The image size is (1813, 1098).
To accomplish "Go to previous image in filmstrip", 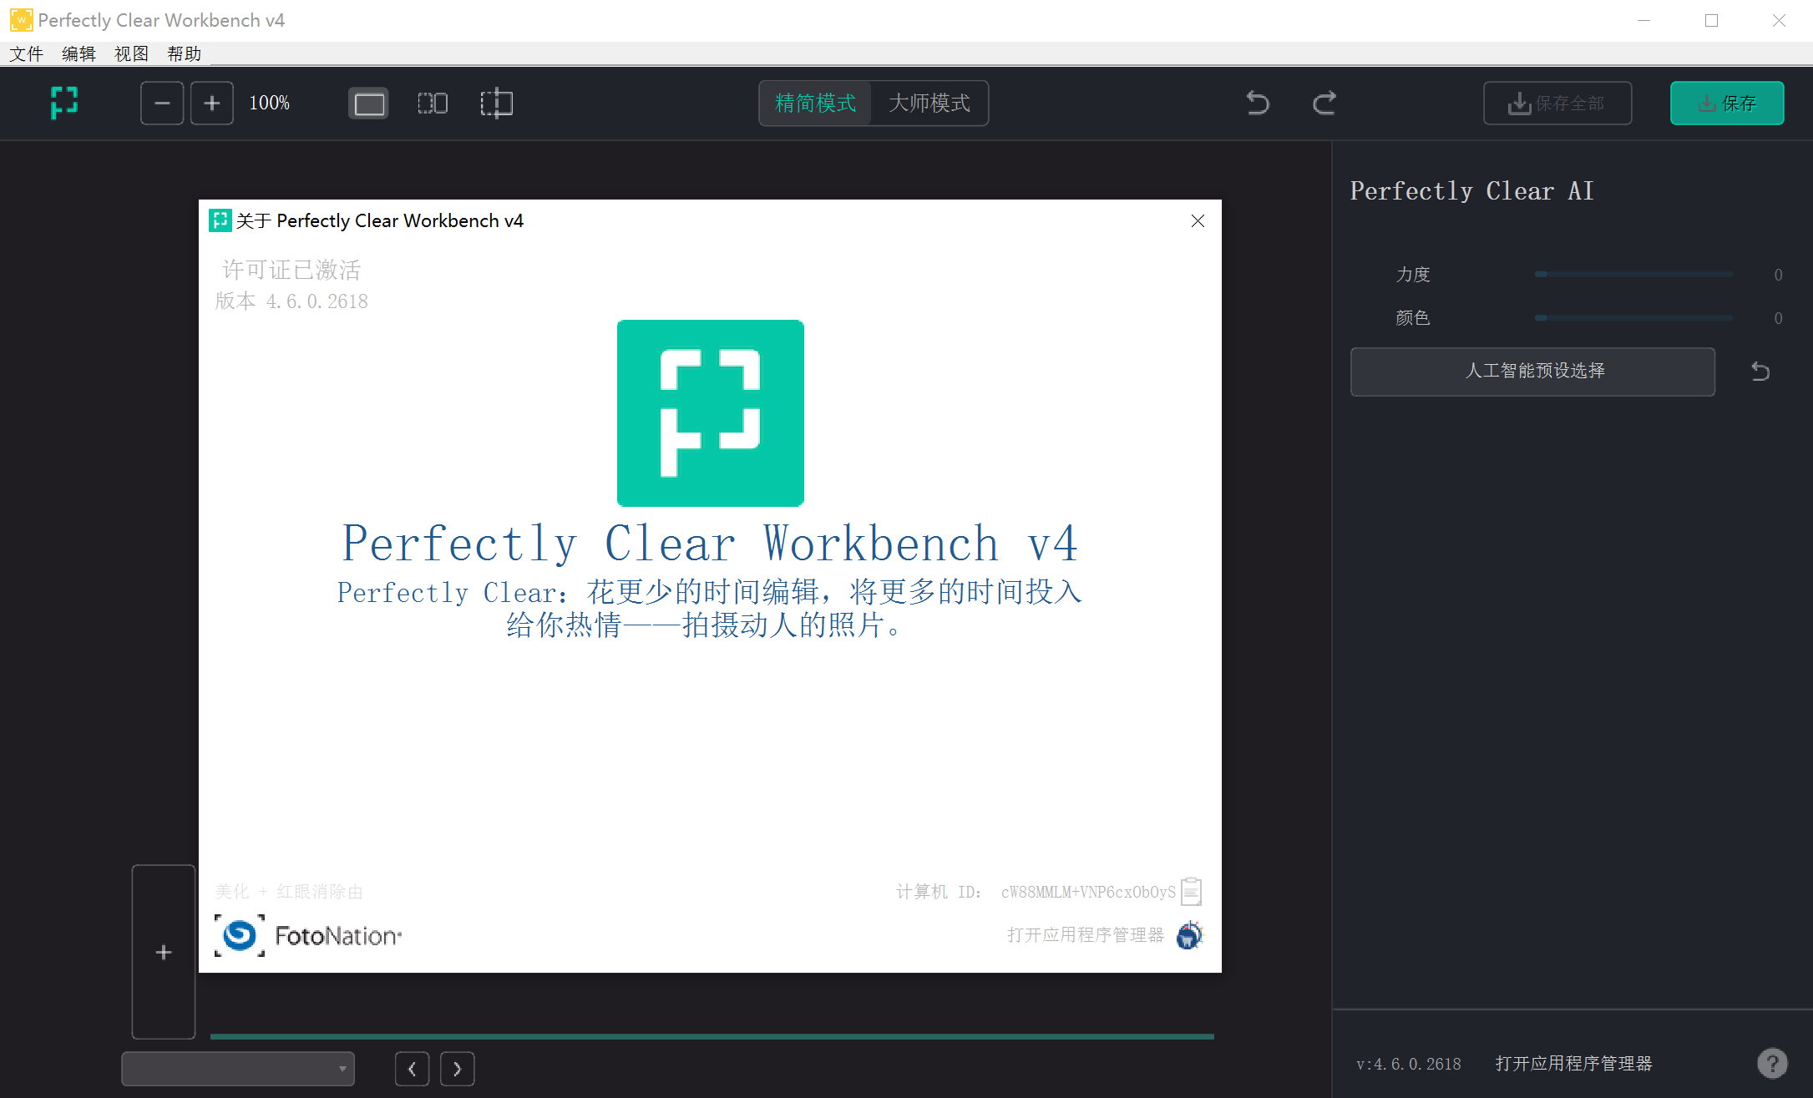I will tap(412, 1069).
